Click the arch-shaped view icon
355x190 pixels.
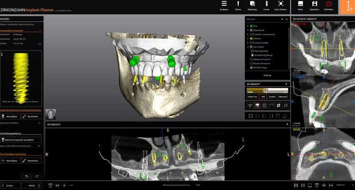tap(271, 105)
